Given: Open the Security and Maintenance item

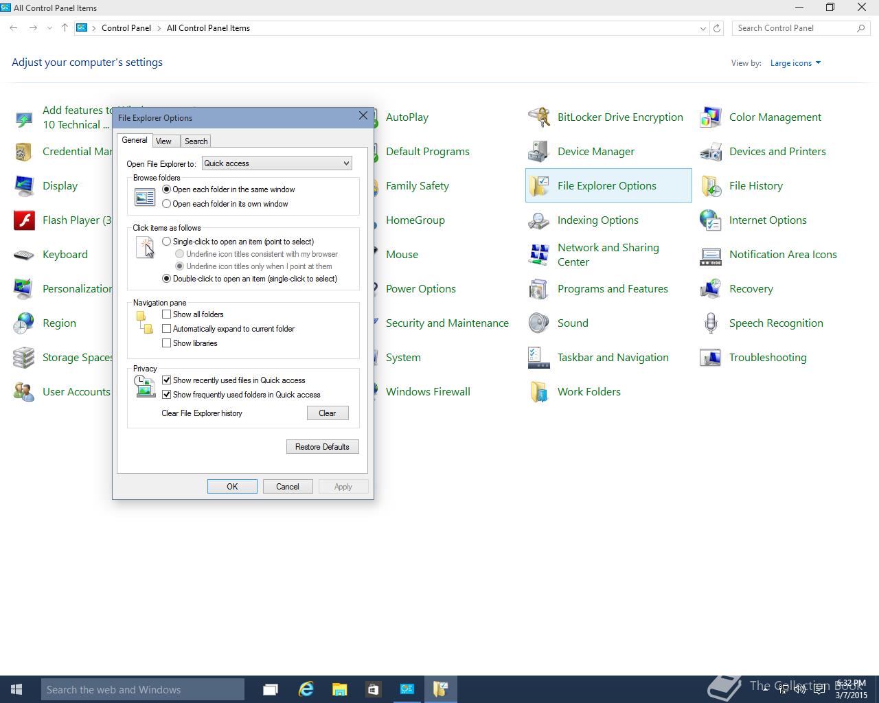Looking at the screenshot, I should click(x=447, y=323).
